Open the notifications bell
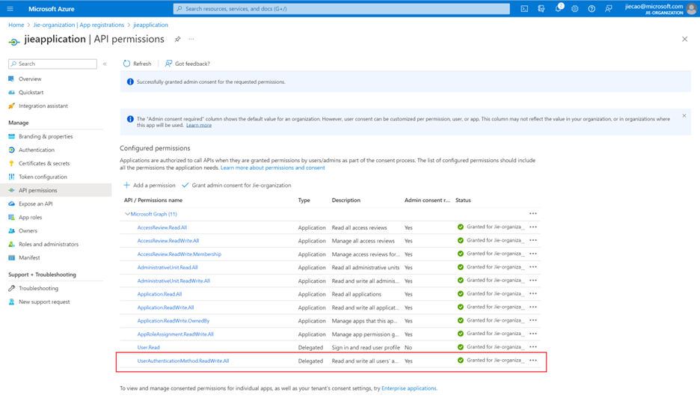700x407 pixels. click(x=558, y=8)
